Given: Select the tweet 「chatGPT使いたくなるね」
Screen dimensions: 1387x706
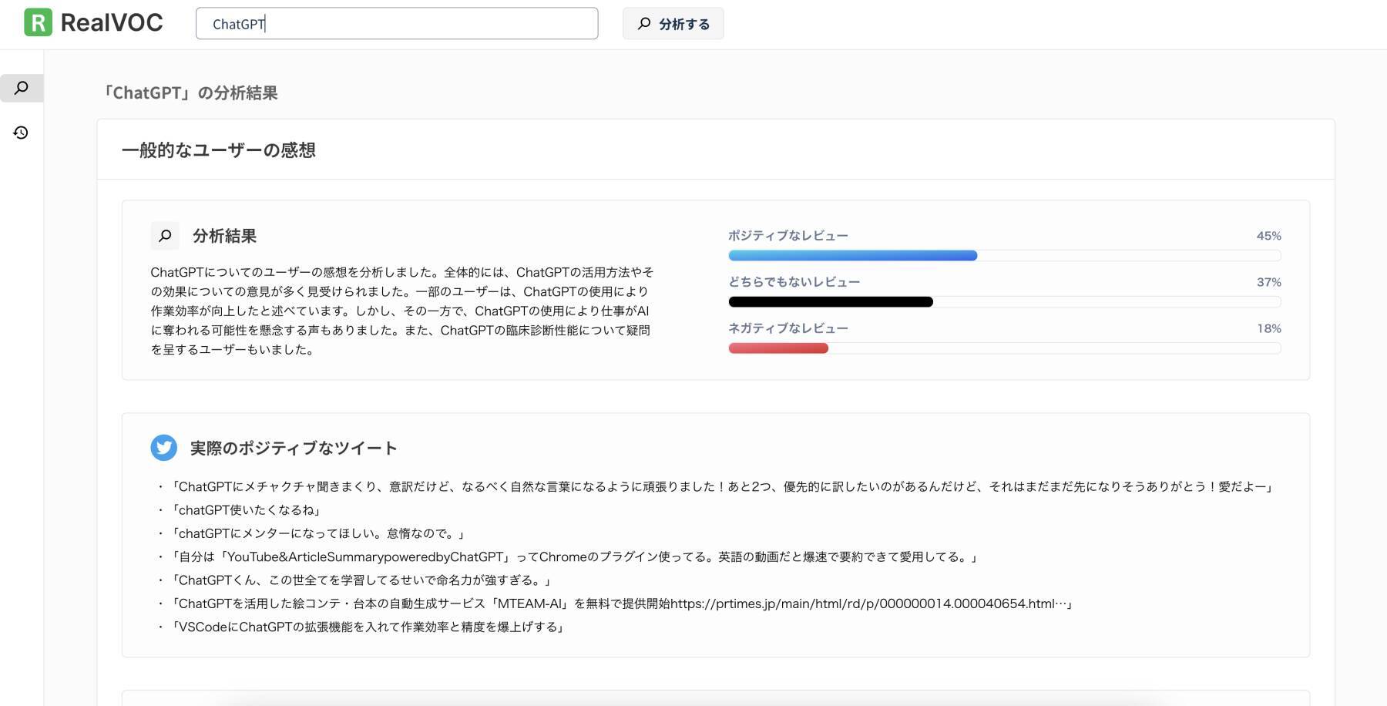Looking at the screenshot, I should 247,510.
